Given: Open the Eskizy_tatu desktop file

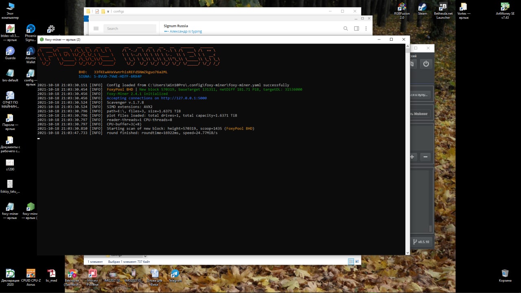Looking at the screenshot, I should coord(10,187).
